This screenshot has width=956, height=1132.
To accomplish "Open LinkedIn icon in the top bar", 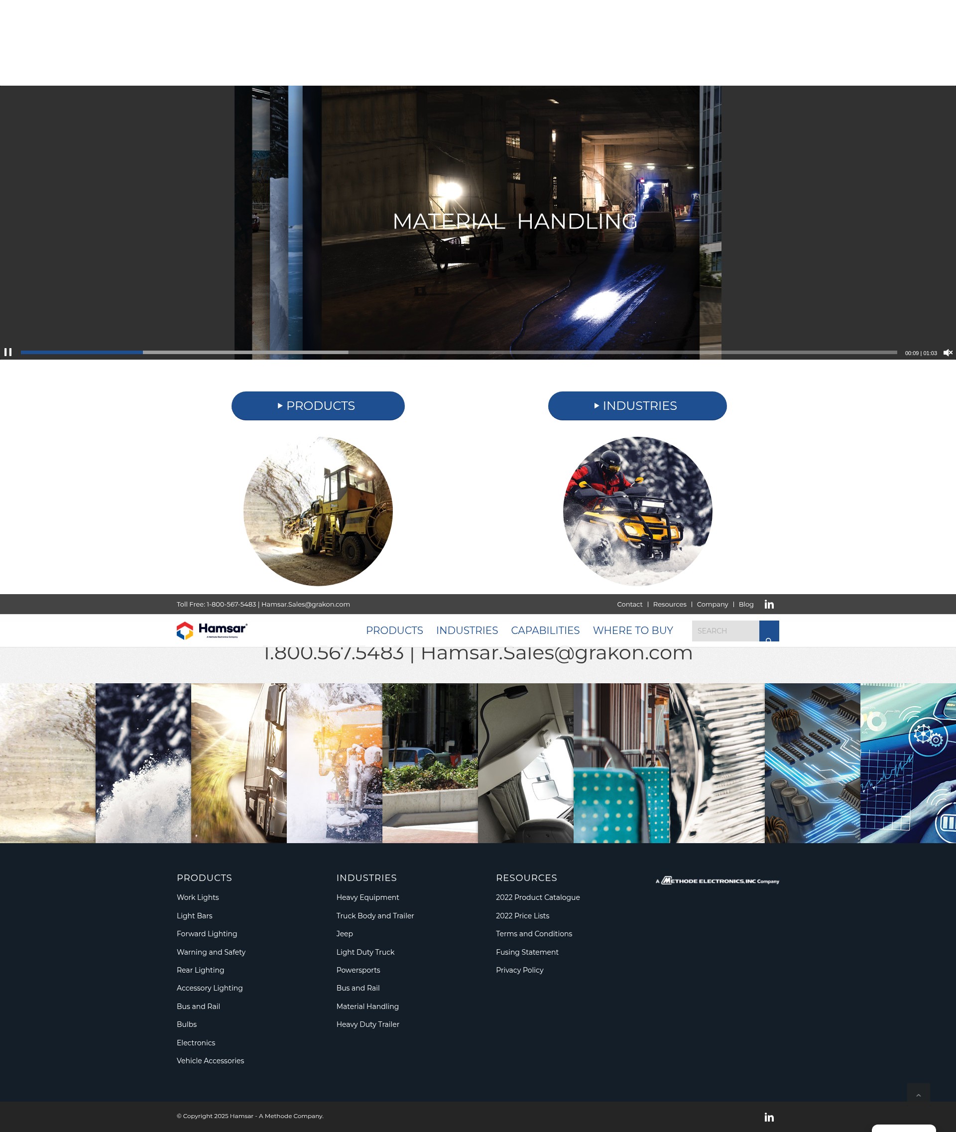I will pyautogui.click(x=769, y=604).
